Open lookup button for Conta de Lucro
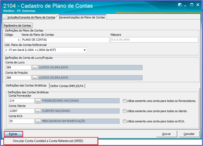This screenshot has height=146, width=203. tap(35, 67)
